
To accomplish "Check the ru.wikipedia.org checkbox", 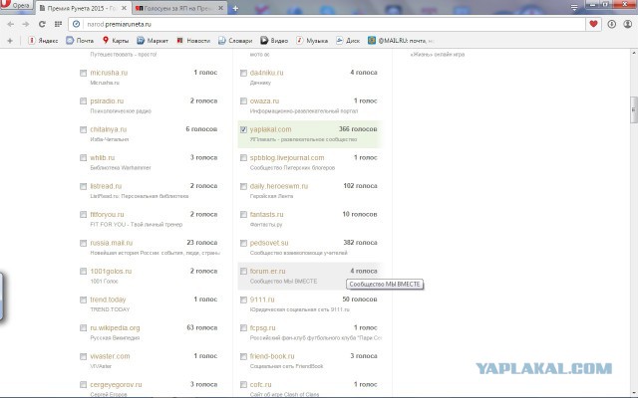I will tap(83, 328).
